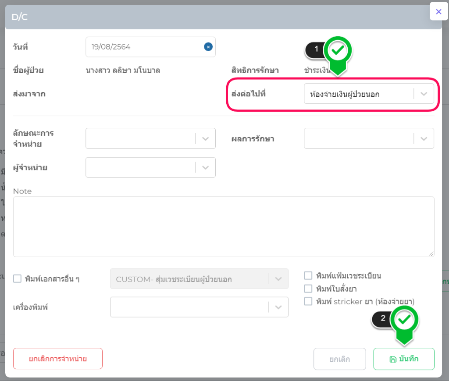Enable the พิมพ์เอกสารอื่น ๆ checkbox
This screenshot has height=381, width=449.
(18, 279)
